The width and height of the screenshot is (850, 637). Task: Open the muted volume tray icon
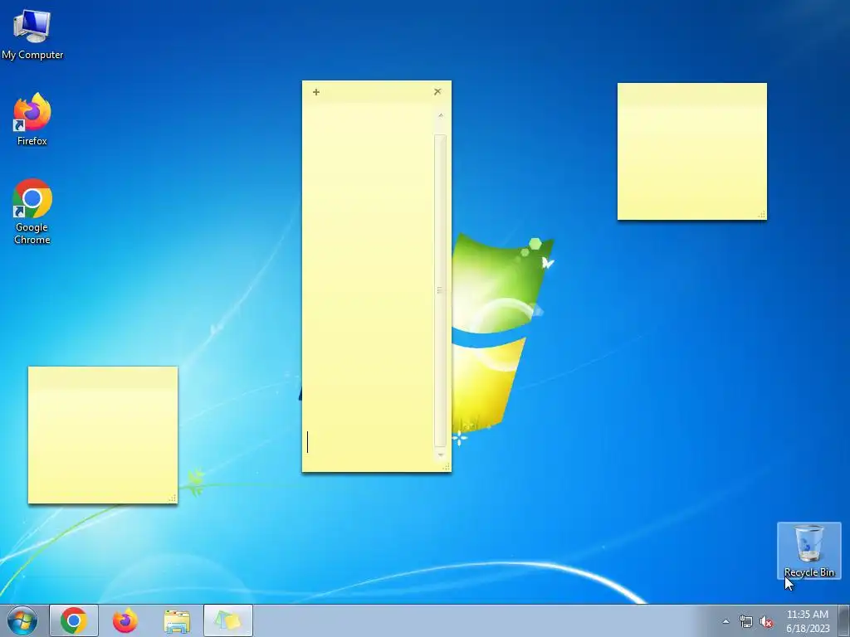[766, 621]
